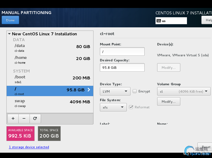Select the /boot 200 MiB partition
Image resolution: width=212 pixels, height=158 pixels.
click(x=50, y=79)
